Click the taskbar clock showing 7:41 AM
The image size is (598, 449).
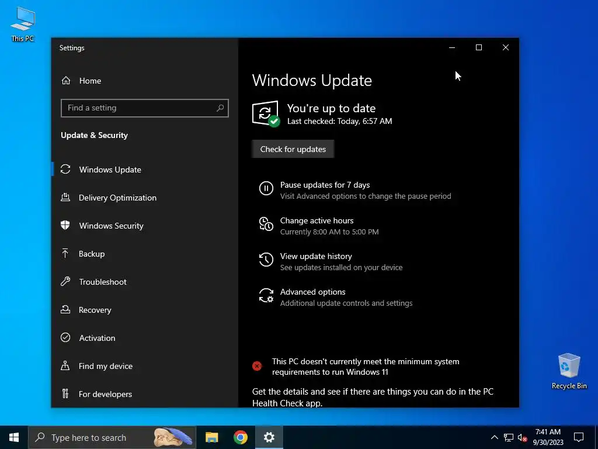coord(548,437)
